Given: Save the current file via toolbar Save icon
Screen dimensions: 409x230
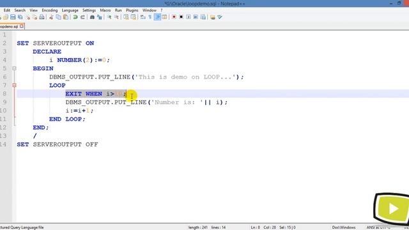Looking at the screenshot, I should pos(13,17).
